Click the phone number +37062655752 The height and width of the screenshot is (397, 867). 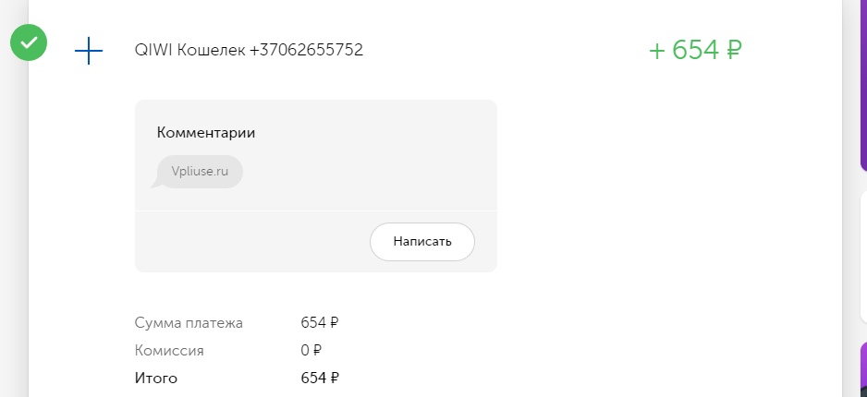click(306, 50)
